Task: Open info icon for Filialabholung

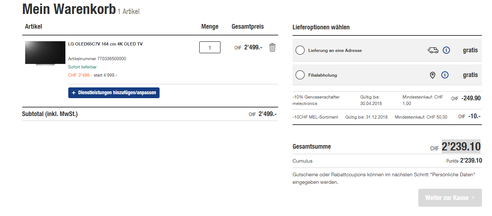Action: pyautogui.click(x=445, y=75)
